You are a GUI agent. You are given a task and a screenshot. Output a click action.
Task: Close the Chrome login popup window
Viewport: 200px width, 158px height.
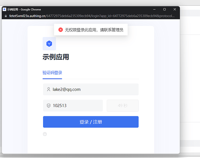tap(174, 9)
